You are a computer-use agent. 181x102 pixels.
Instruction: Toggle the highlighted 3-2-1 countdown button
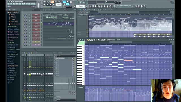(52, 2)
